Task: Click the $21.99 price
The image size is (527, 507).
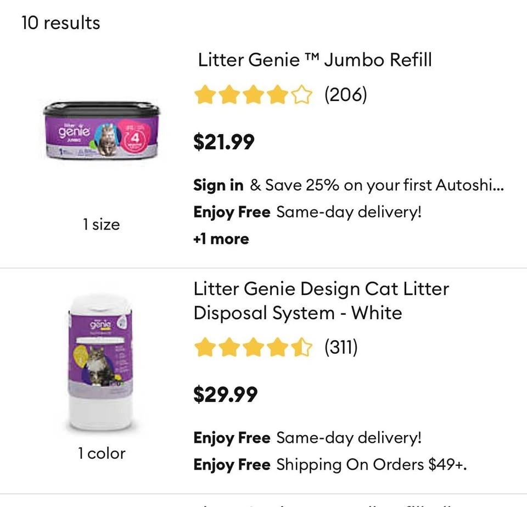Action: click(224, 142)
